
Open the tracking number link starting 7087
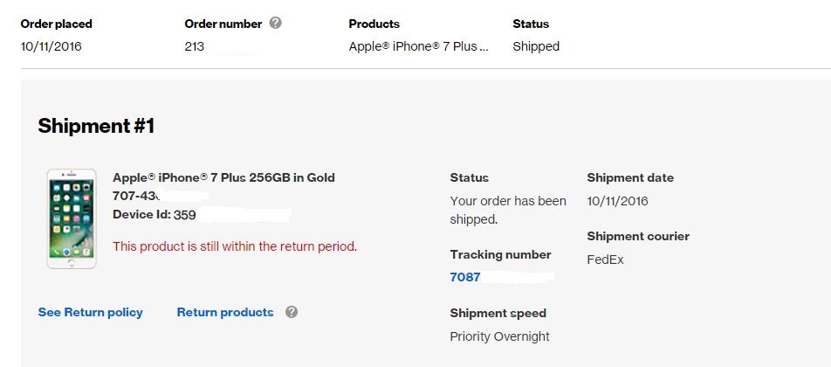click(x=465, y=277)
